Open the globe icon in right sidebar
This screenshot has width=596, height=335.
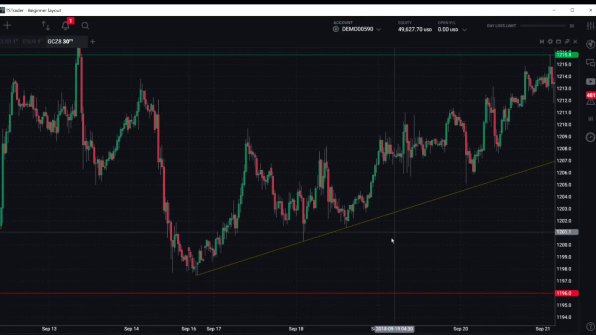pos(590,44)
